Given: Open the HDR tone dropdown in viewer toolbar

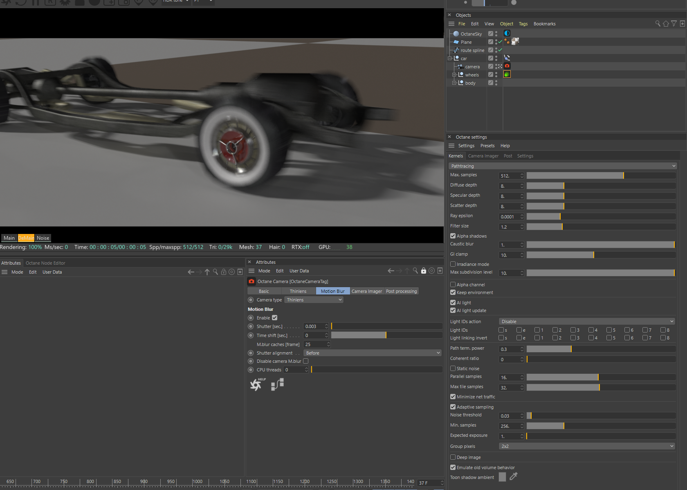Looking at the screenshot, I should coord(176,2).
